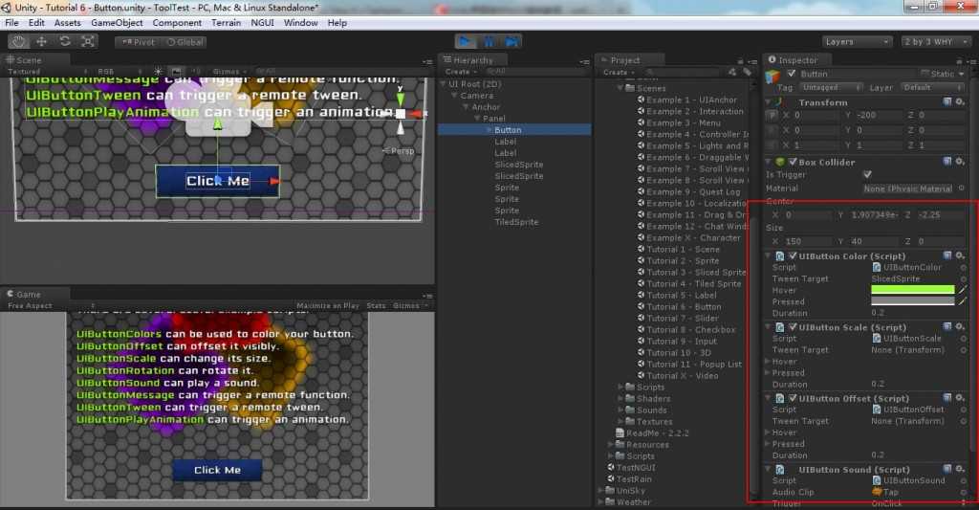Image resolution: width=979 pixels, height=510 pixels.
Task: Click the Scene panel options menu icon
Action: [427, 62]
